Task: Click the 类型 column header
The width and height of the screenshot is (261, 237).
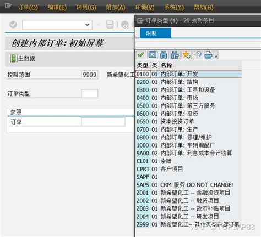Action: click(143, 65)
